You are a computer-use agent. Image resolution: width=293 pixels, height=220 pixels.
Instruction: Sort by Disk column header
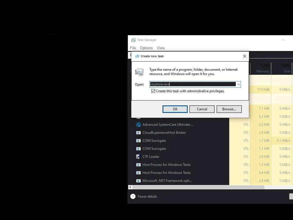coord(282,68)
